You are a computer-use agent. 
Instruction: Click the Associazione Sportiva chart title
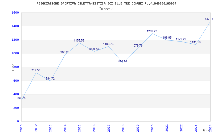(x=106, y=3)
